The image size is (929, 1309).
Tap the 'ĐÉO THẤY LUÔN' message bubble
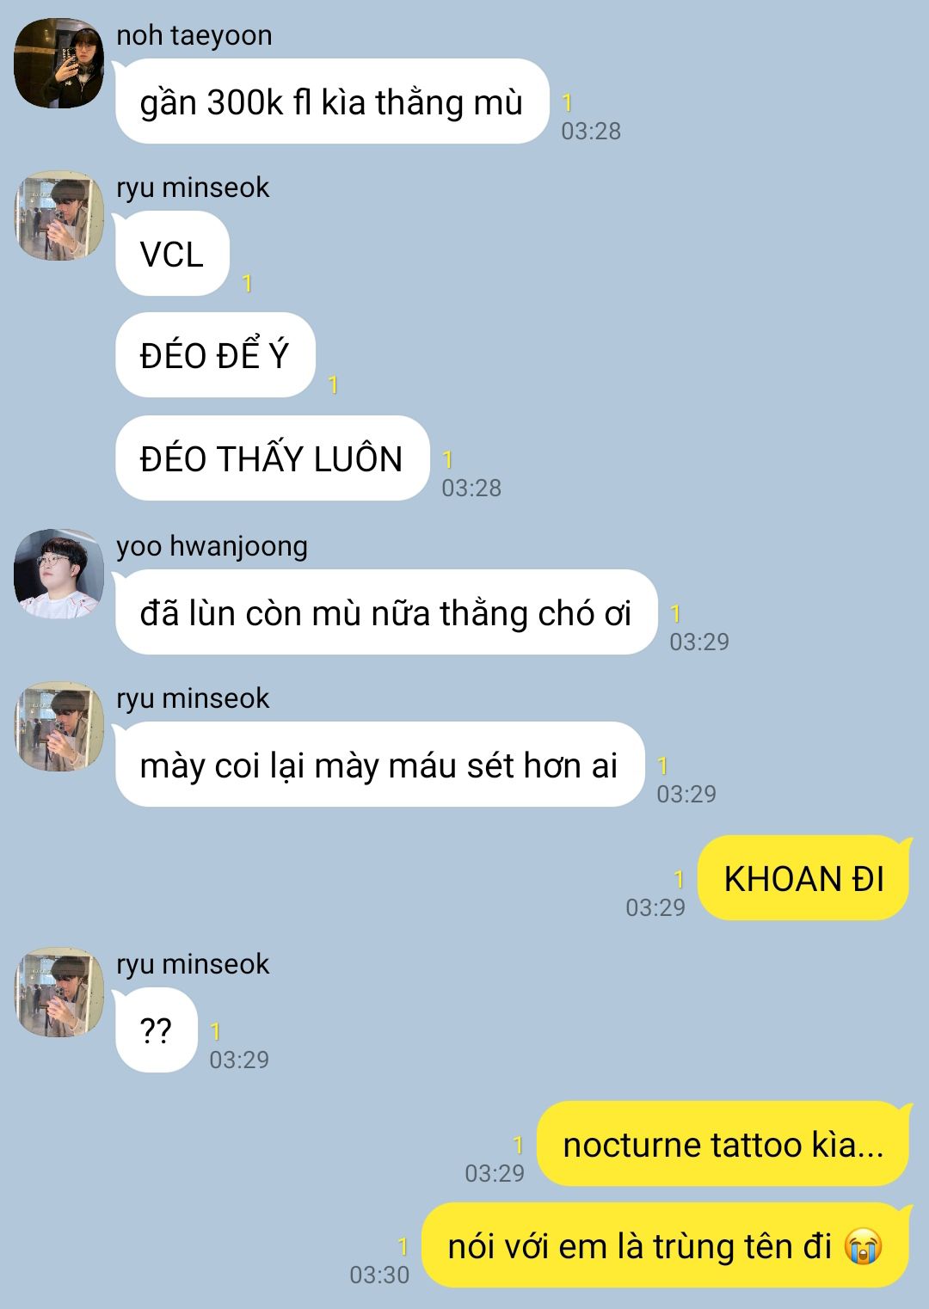(272, 458)
